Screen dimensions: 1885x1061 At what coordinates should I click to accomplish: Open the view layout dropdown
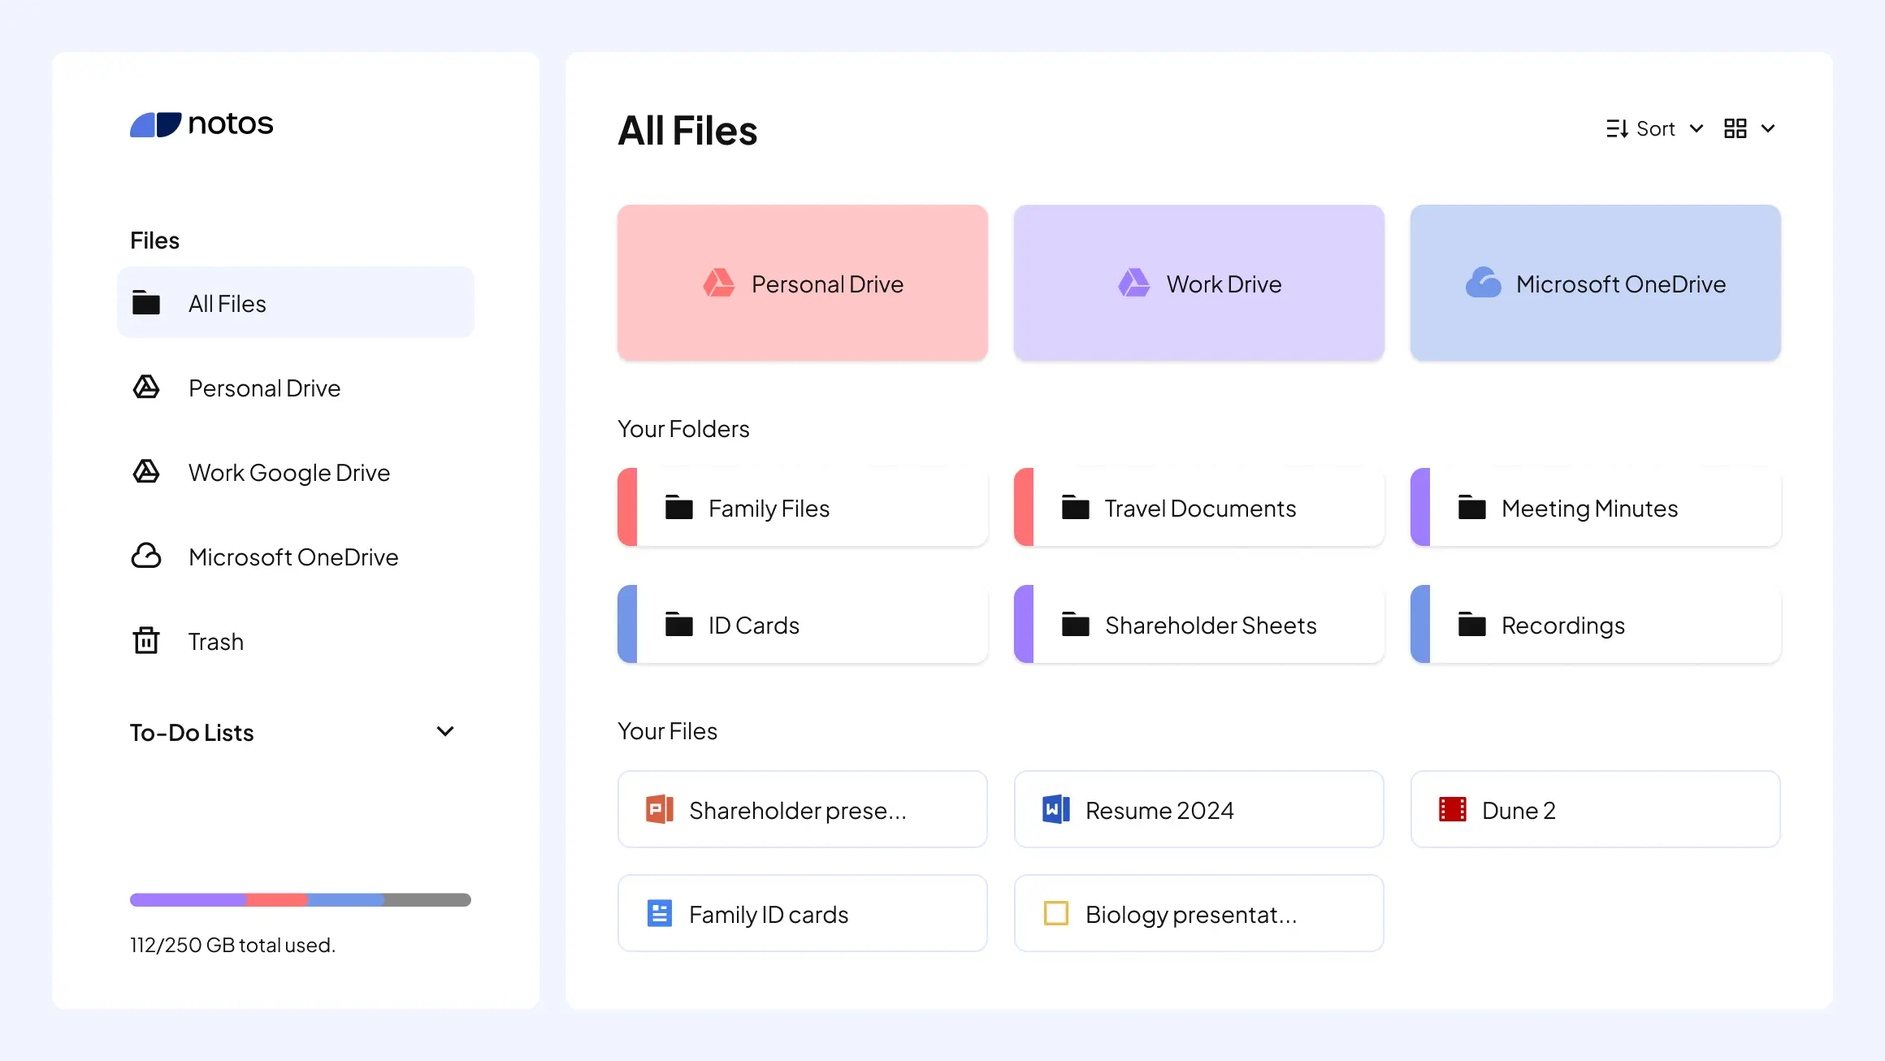click(1748, 128)
